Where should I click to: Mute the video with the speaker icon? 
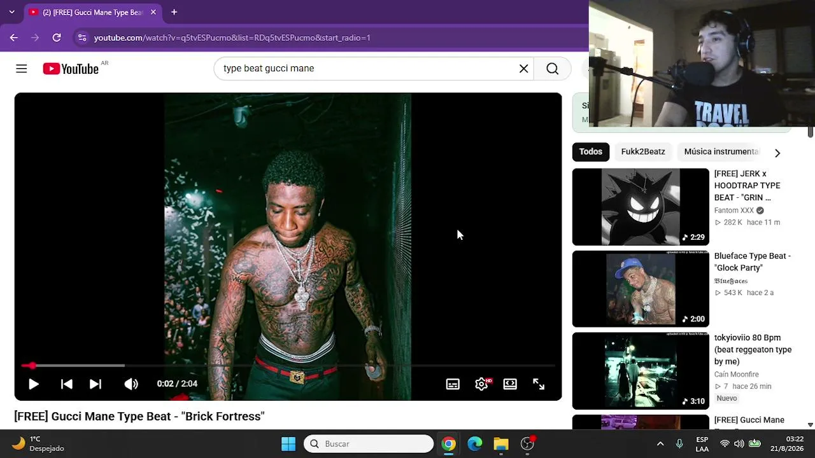(x=131, y=384)
